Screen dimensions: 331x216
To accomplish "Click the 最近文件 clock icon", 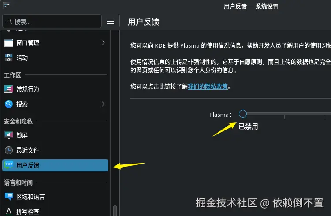I will click(x=9, y=150).
